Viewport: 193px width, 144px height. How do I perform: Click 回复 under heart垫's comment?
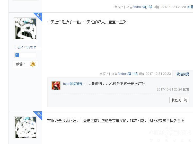[x=186, y=89]
